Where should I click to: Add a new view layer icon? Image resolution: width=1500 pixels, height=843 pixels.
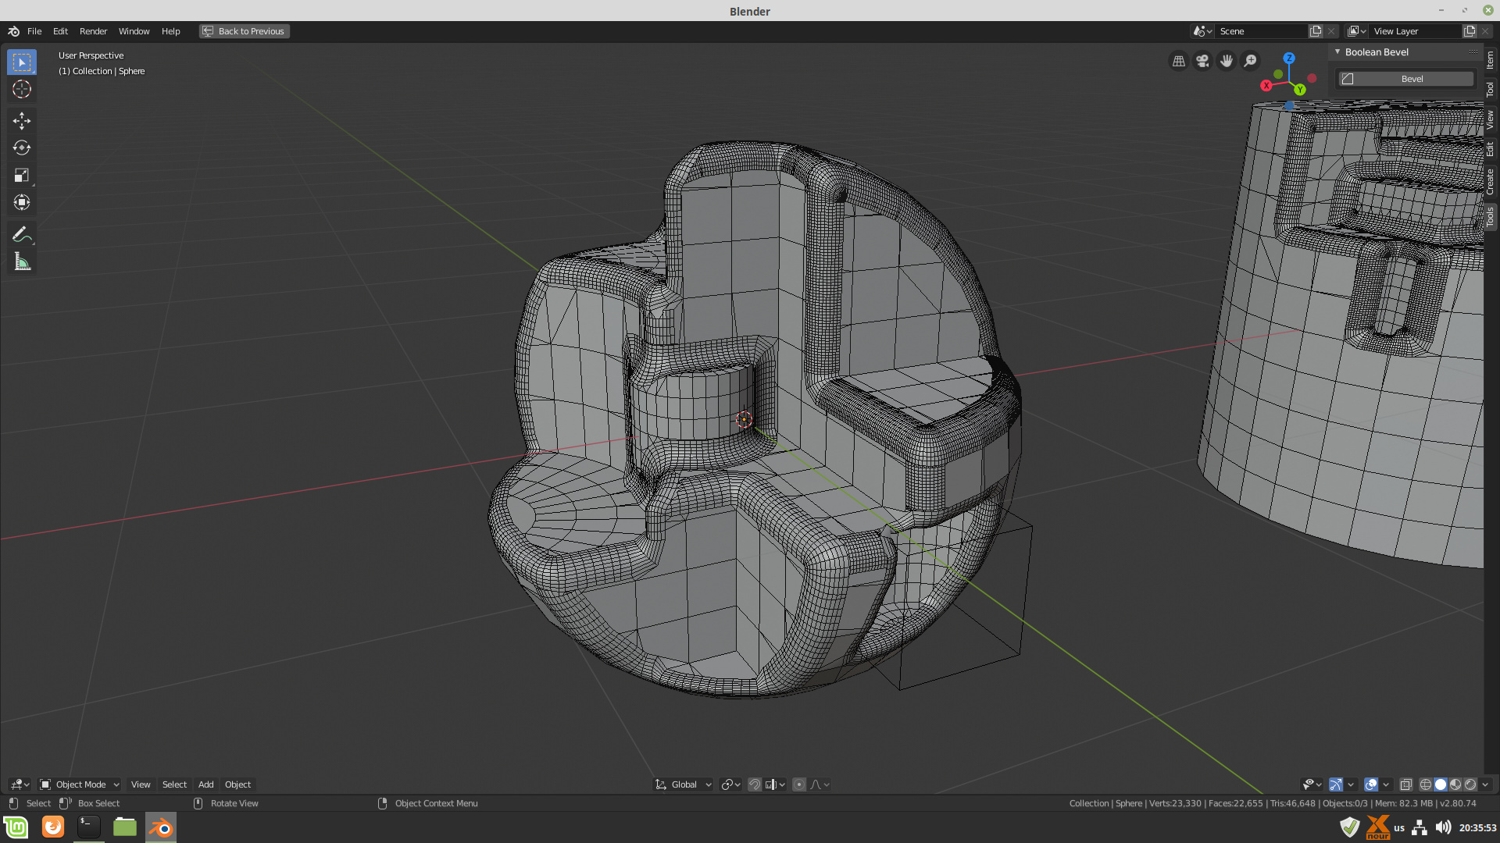[1470, 31]
